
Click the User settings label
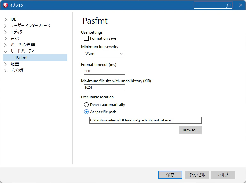92,32
